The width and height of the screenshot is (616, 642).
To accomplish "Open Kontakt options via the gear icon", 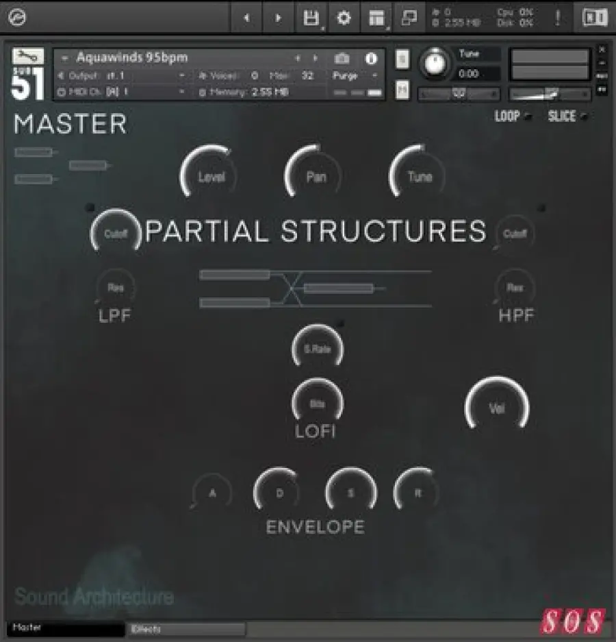I will click(x=343, y=18).
